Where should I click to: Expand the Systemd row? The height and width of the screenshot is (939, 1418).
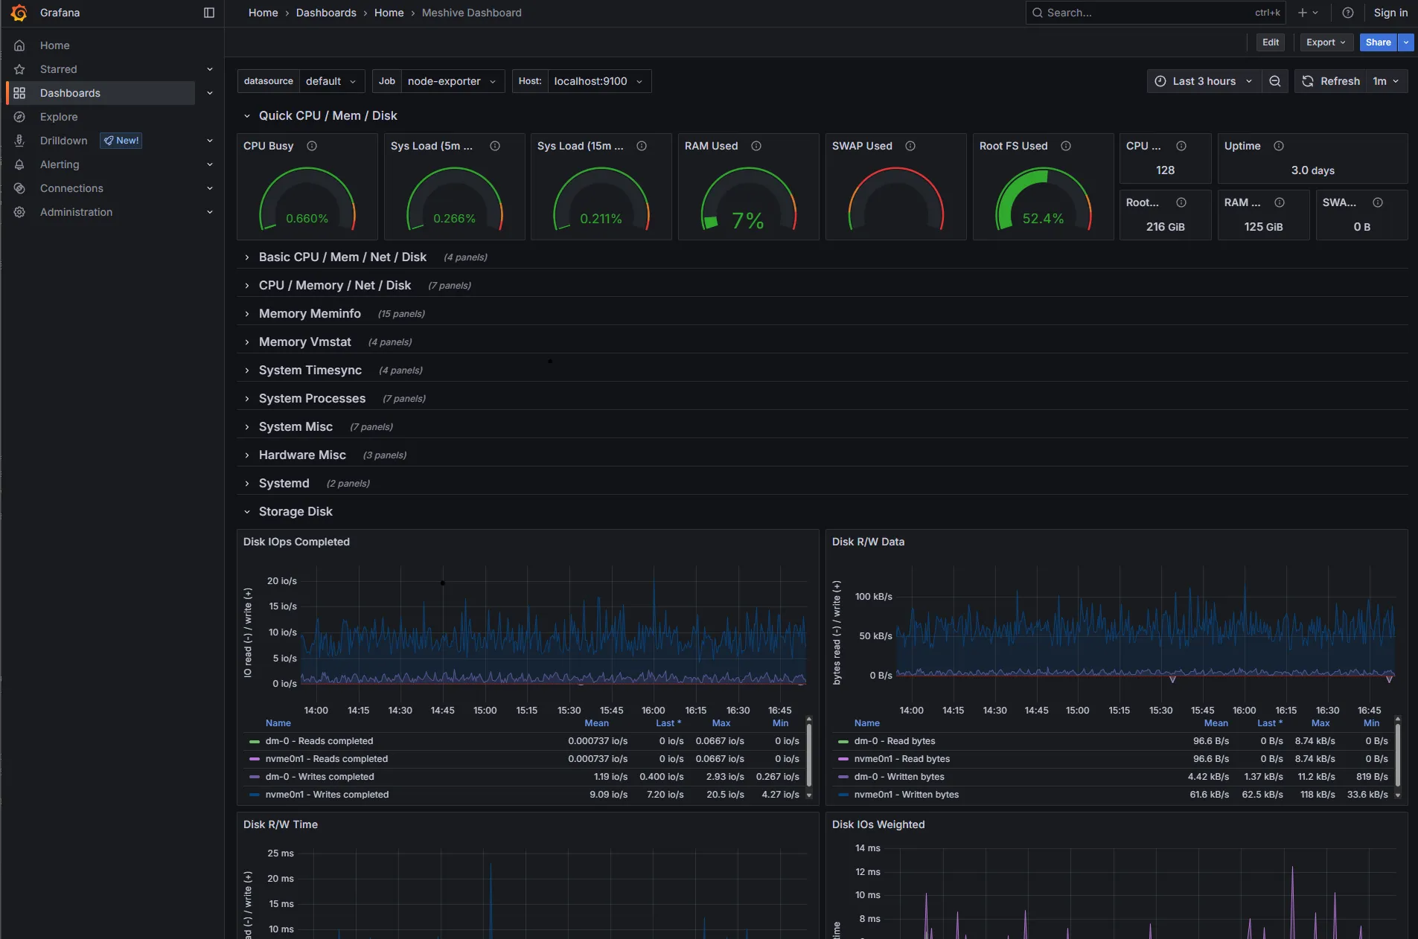click(284, 483)
